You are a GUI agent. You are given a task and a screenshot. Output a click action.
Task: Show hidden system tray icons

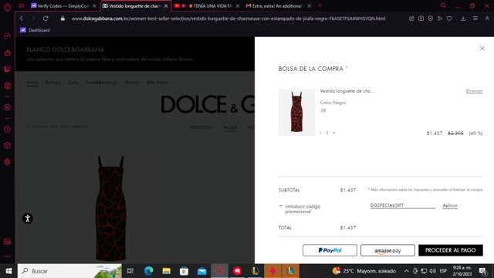[x=407, y=271]
